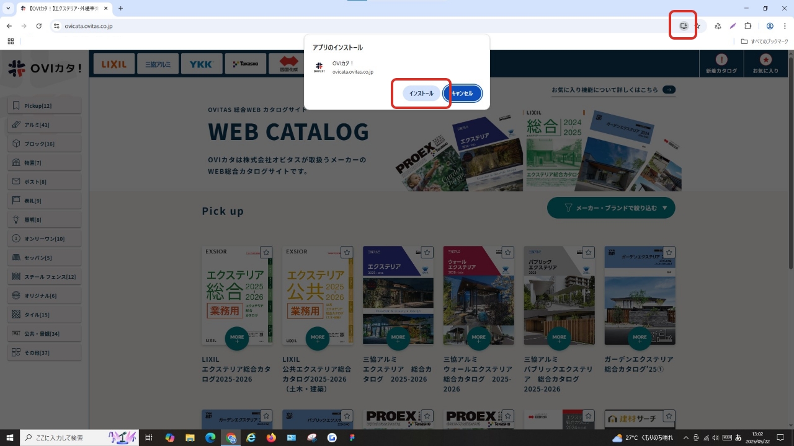Open the ポスト[8] category
This screenshot has width=794, height=446.
click(45, 181)
